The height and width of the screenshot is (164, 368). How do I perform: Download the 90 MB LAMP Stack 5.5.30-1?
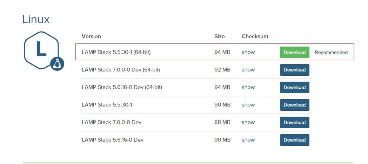(x=295, y=105)
